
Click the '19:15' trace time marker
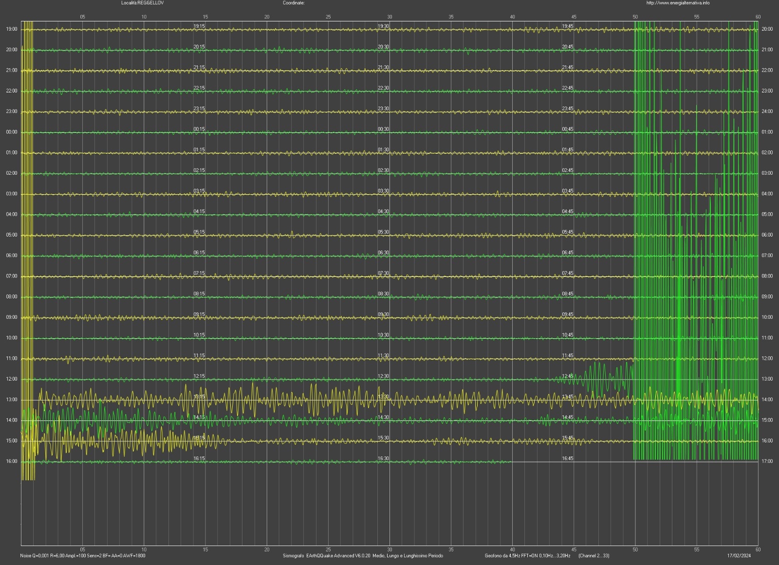(199, 26)
